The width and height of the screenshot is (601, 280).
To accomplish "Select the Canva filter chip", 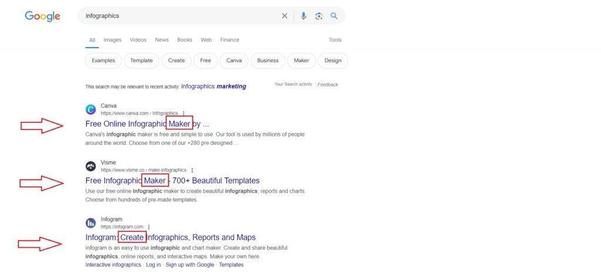I will (234, 60).
